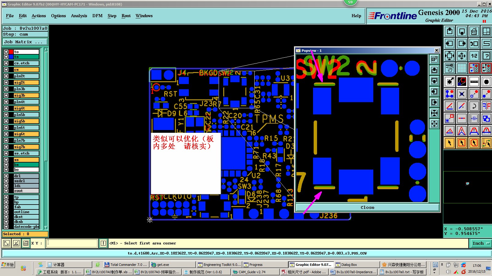Click the Popview title bar X button
This screenshot has height=276, width=492.
click(437, 50)
